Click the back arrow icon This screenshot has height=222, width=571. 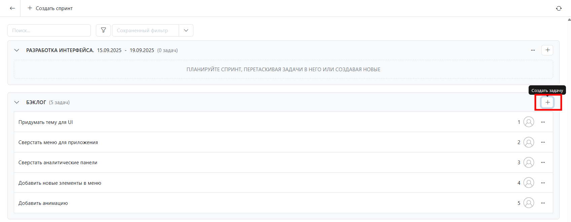point(12,8)
